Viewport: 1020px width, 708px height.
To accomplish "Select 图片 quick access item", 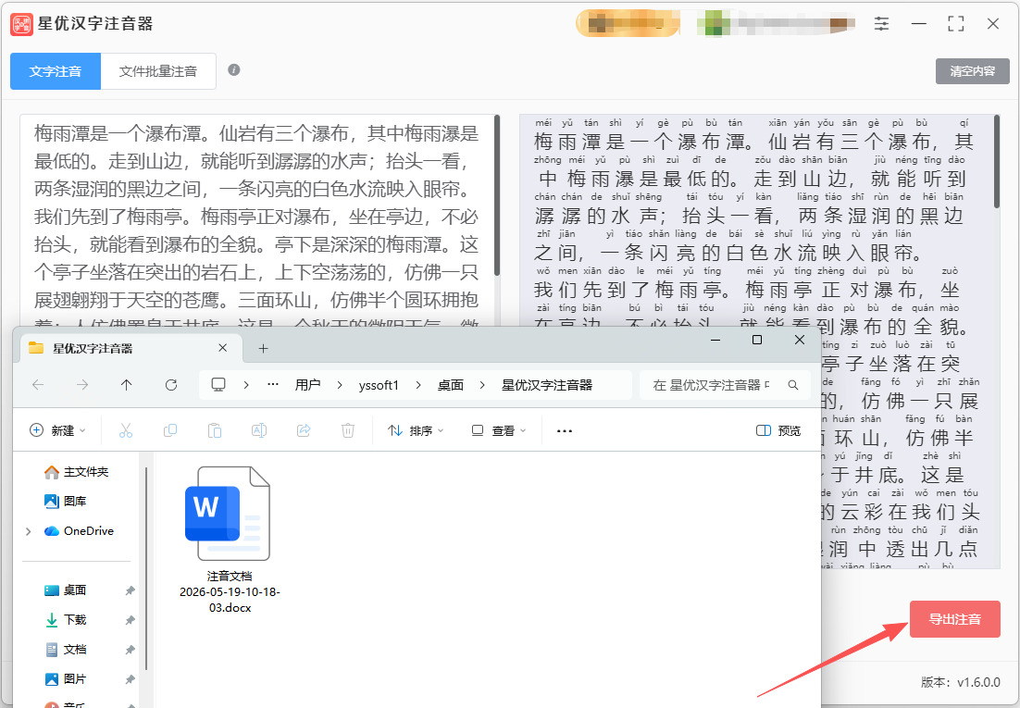I will pos(66,678).
